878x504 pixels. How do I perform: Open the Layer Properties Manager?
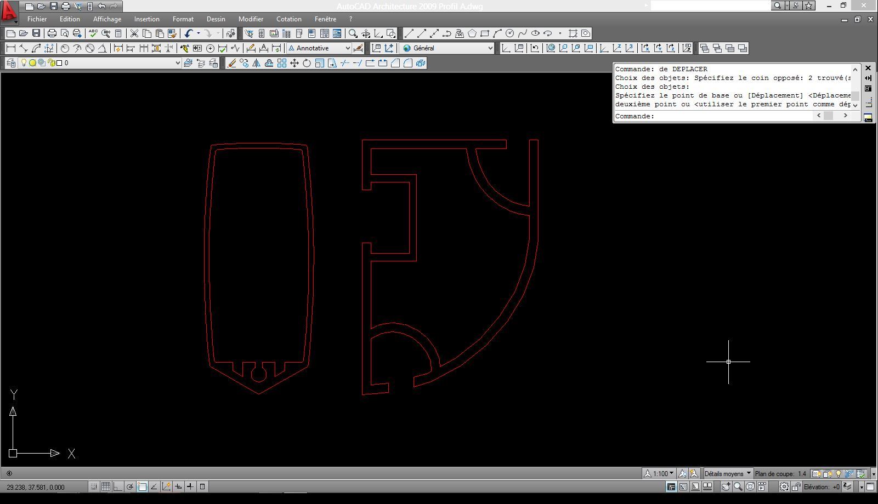point(11,63)
